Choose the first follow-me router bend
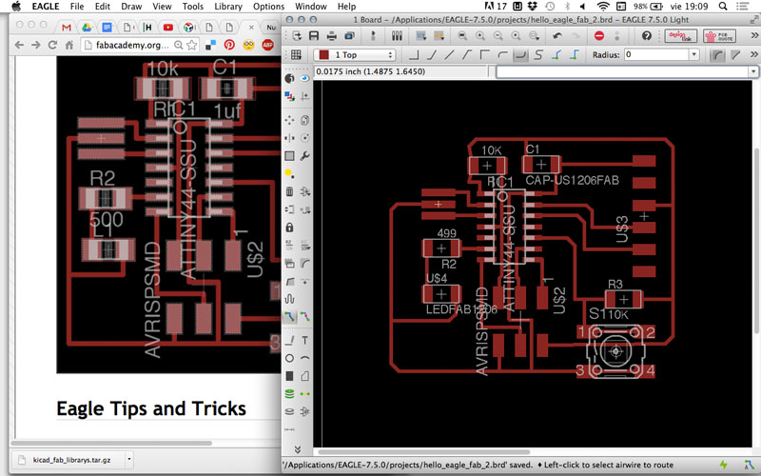The width and height of the screenshot is (761, 476). (x=556, y=55)
